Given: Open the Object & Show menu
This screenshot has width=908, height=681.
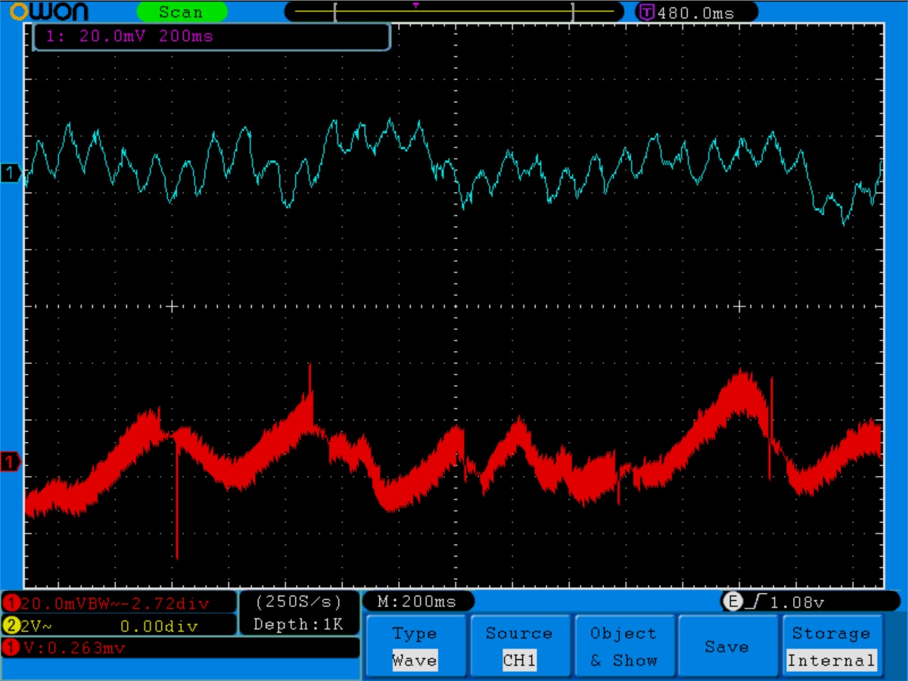Looking at the screenshot, I should coord(623,646).
